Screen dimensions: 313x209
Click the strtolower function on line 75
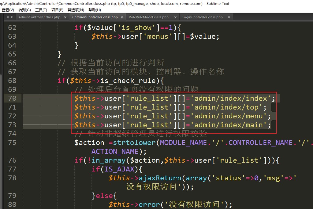coord(135,143)
